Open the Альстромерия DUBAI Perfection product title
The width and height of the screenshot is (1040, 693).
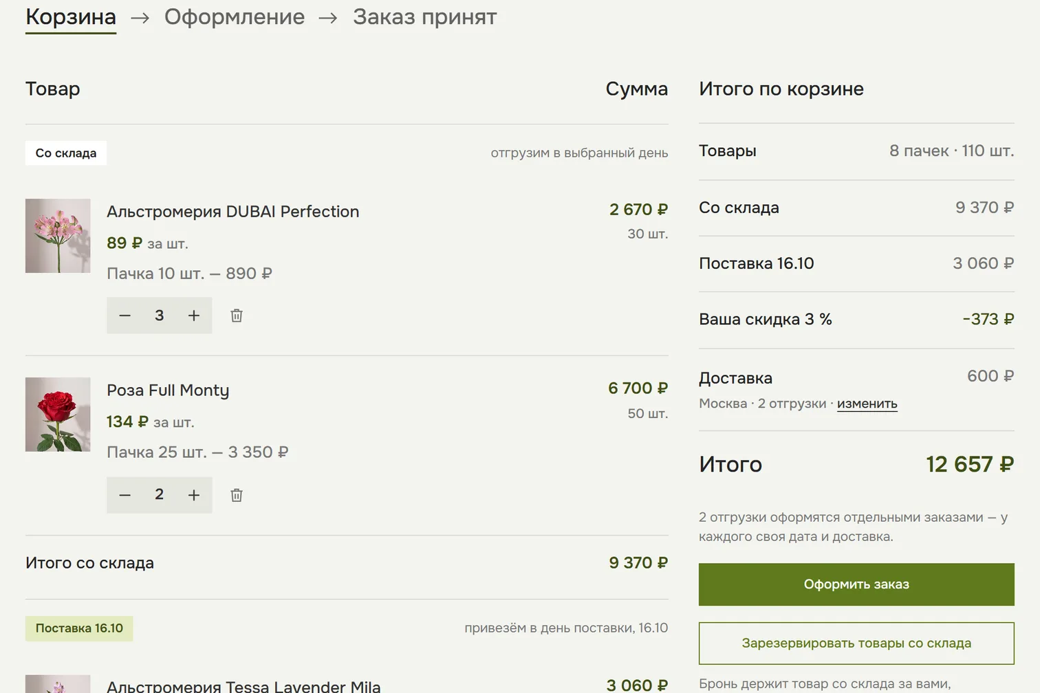(233, 212)
